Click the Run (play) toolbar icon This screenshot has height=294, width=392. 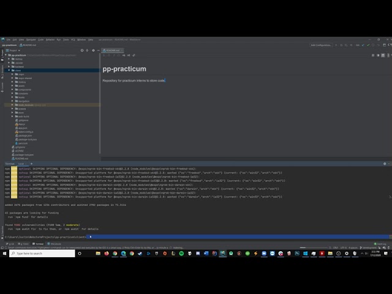(x=336, y=45)
